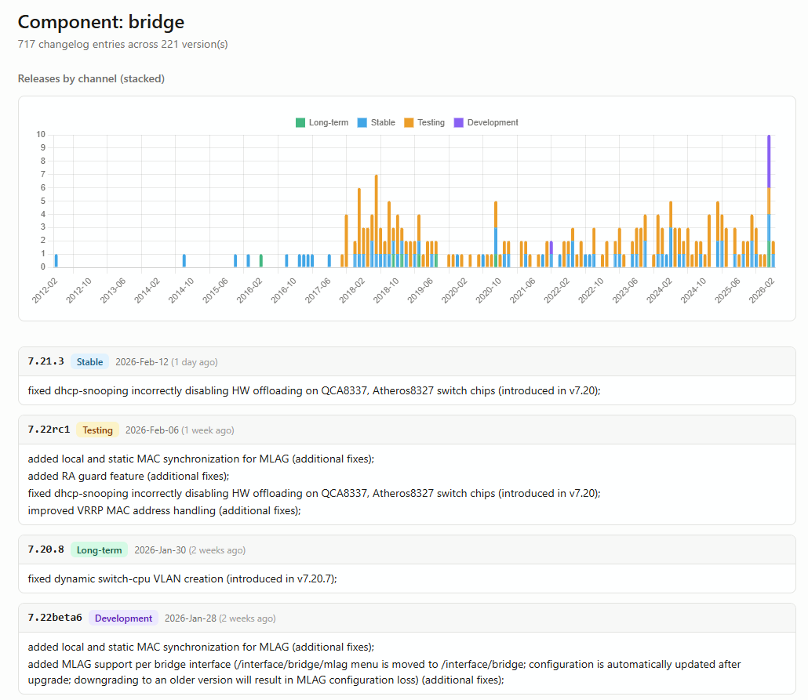Open version 7.22beta6 entry
This screenshot has height=700, width=808.
point(55,618)
